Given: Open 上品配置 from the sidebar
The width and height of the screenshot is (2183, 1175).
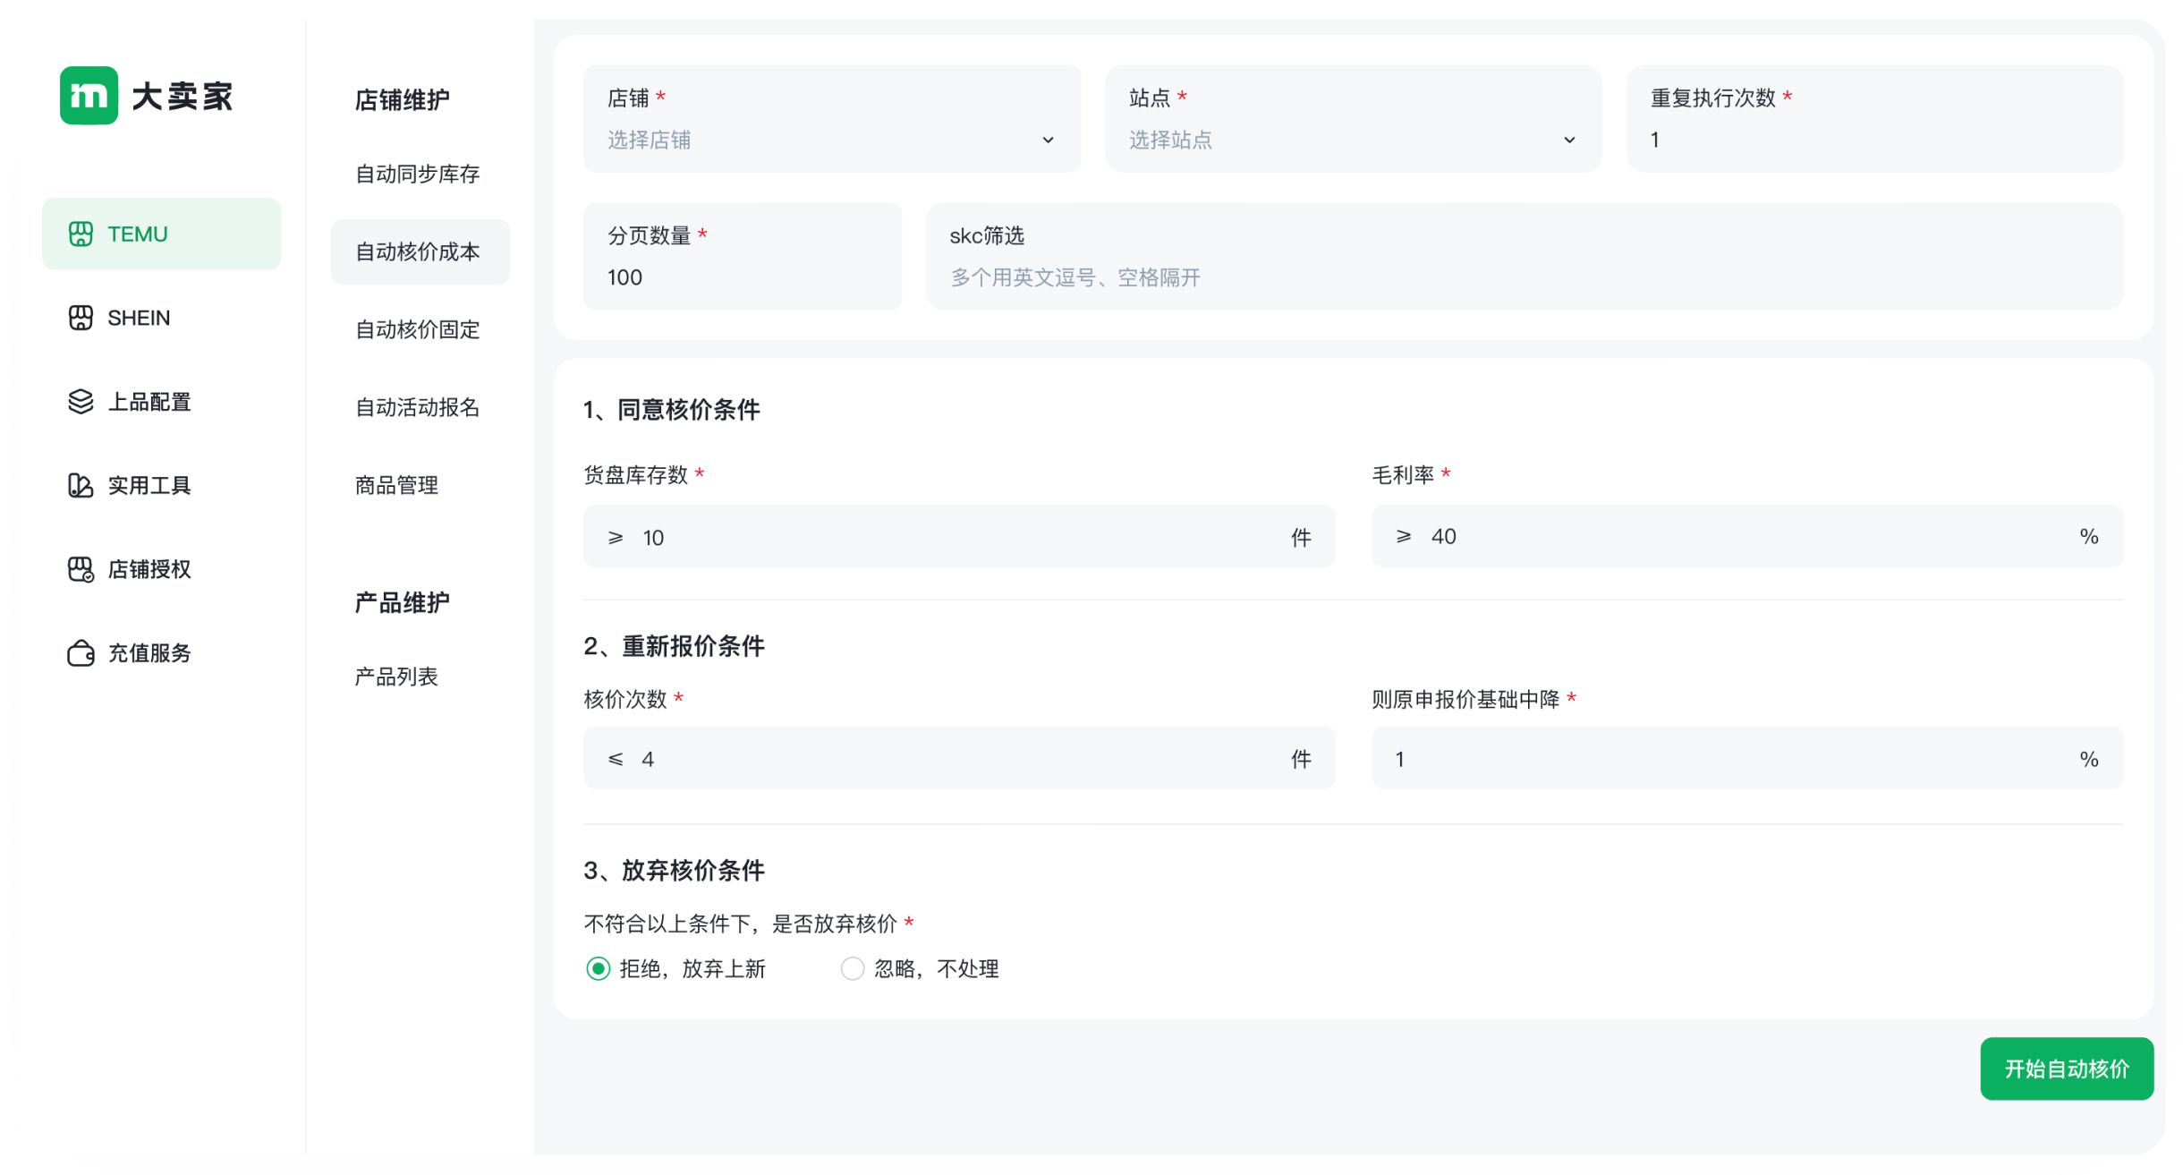Looking at the screenshot, I should click(149, 402).
